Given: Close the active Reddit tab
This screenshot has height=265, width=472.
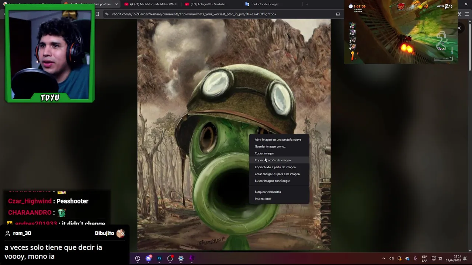Looking at the screenshot, I should (117, 4).
